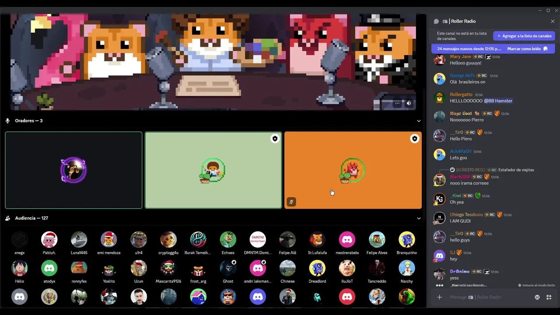This screenshot has width=560, height=315.
Task: Open atodyx's green Discord avatar
Action: (x=49, y=268)
